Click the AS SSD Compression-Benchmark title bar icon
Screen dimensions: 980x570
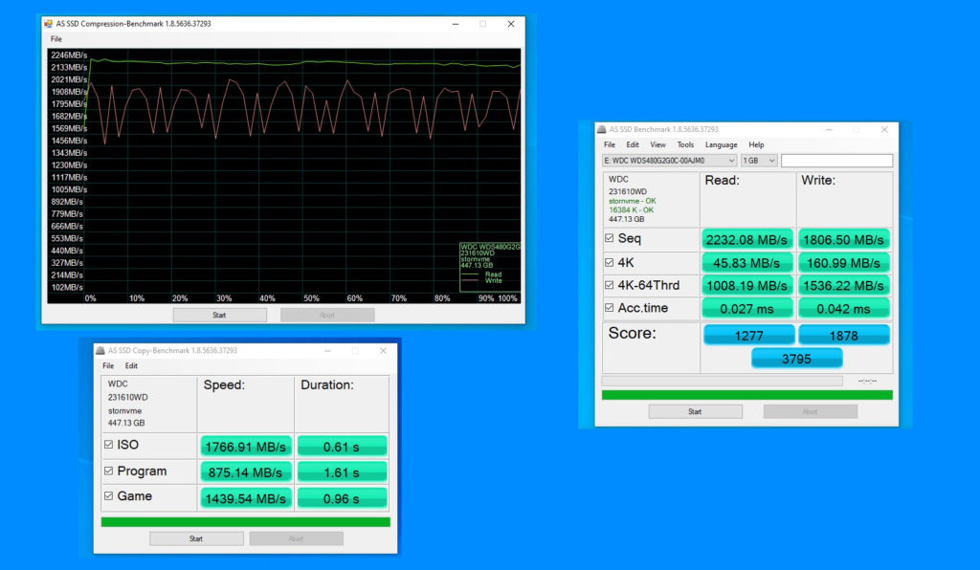[x=48, y=24]
